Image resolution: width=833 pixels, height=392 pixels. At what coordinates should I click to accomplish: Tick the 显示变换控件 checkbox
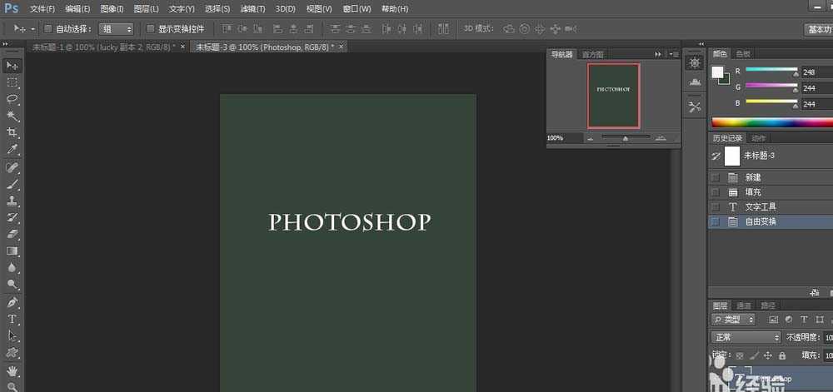click(150, 28)
